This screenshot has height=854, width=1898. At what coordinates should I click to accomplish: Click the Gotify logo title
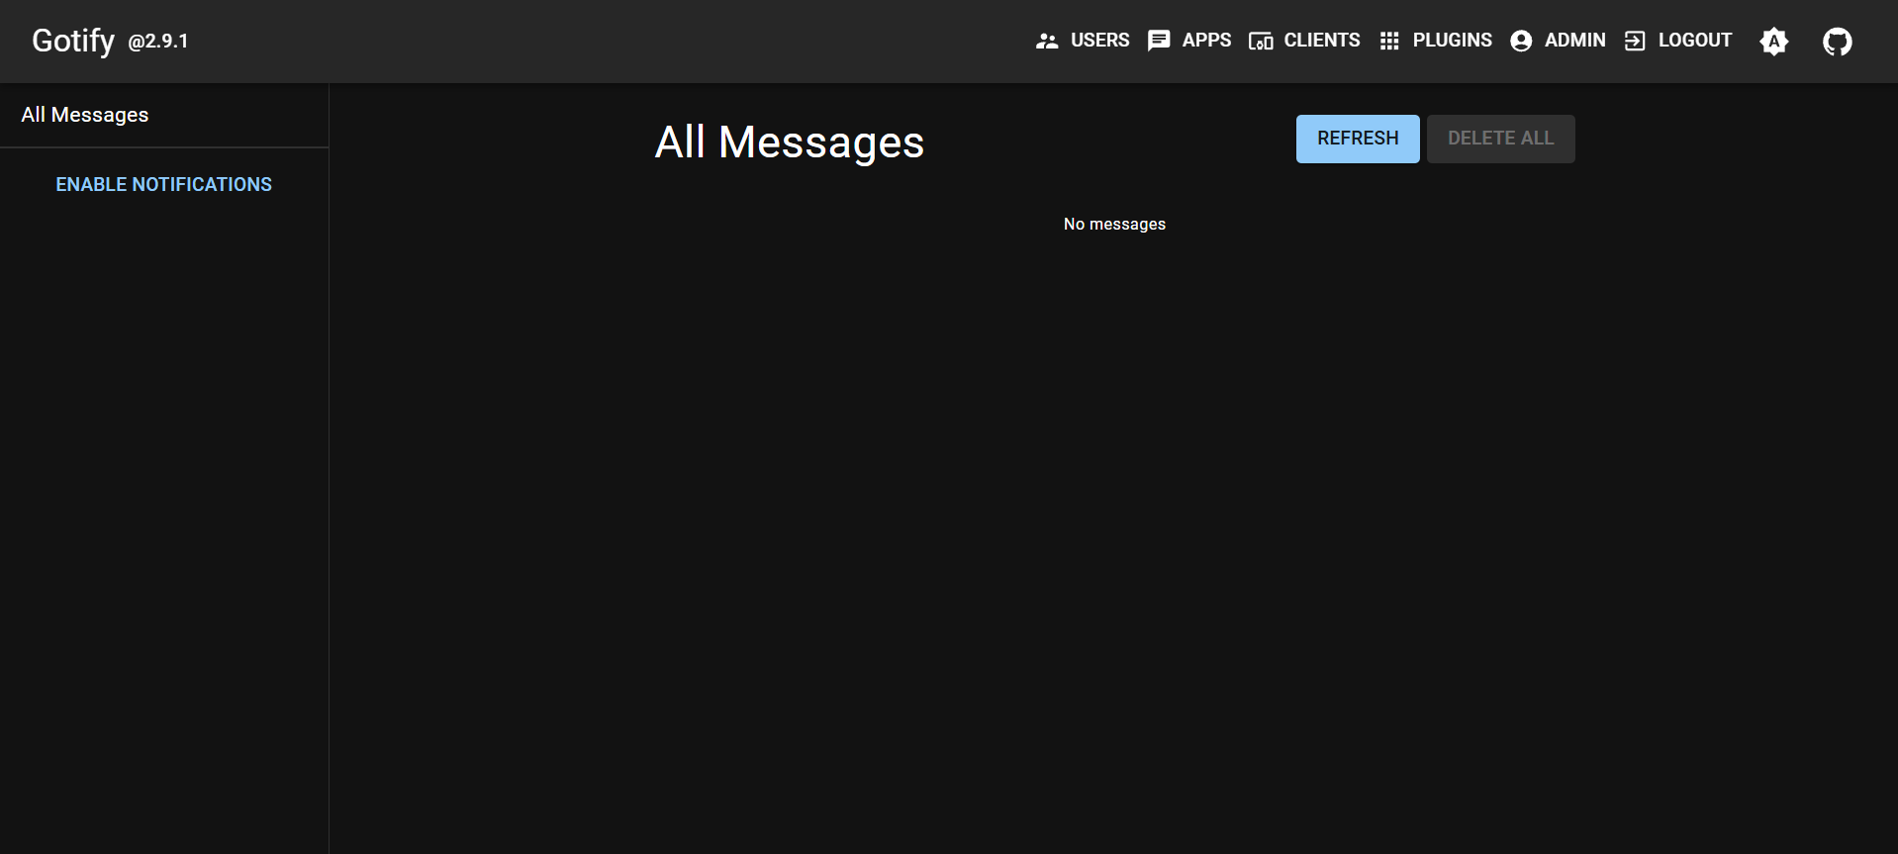point(73,41)
